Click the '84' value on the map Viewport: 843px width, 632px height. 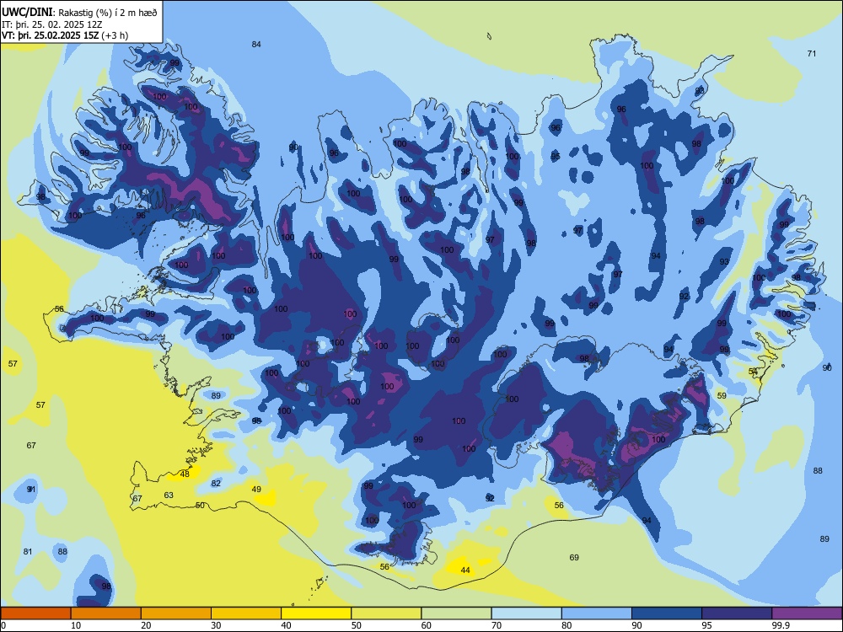coord(256,44)
